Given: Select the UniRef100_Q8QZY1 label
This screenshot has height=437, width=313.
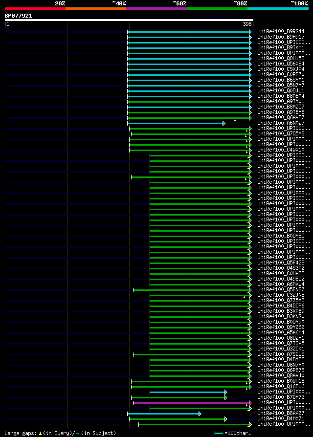Looking at the screenshot, I should pos(281,338).
